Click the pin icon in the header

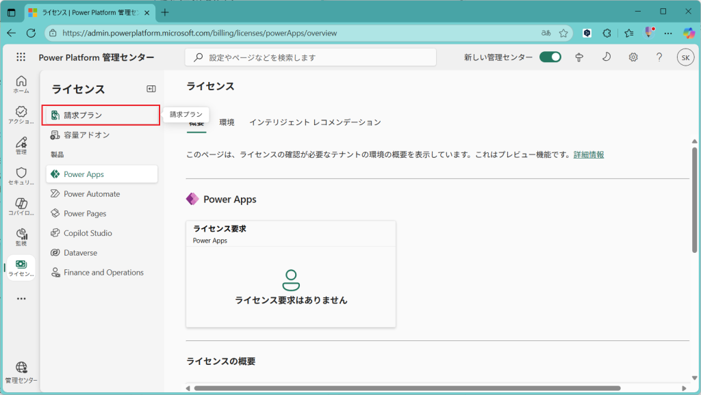tap(579, 57)
